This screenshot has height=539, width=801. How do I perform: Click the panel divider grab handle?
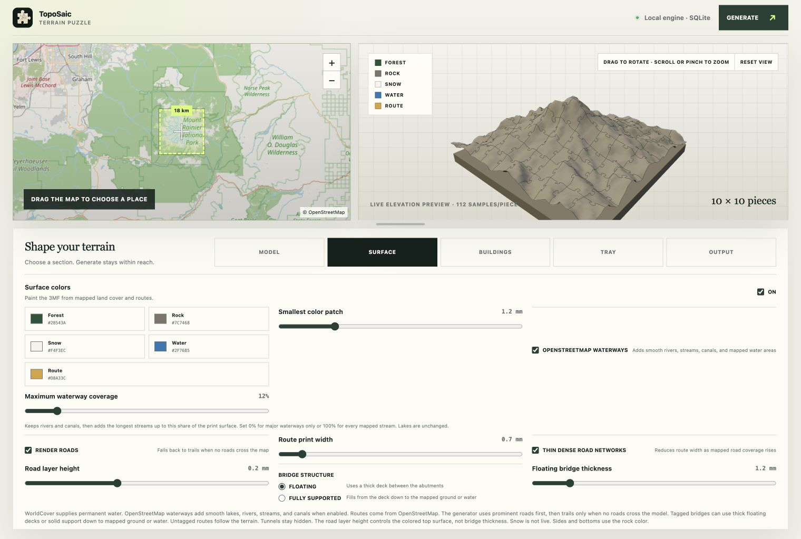coord(400,224)
